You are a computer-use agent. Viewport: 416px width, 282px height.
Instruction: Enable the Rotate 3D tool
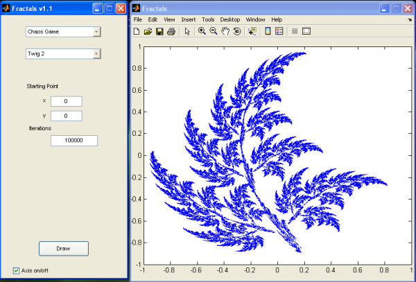click(x=236, y=31)
